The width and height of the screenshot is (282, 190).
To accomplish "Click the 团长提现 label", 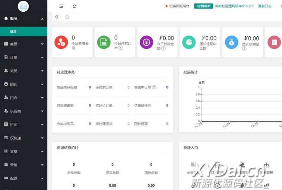I will click(141, 124).
